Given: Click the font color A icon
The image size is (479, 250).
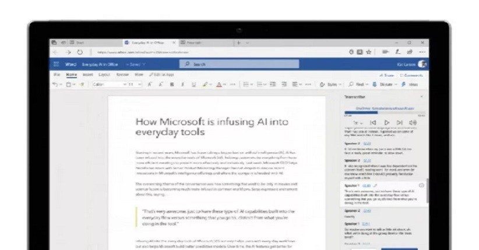Looking at the screenshot, I should (x=219, y=84).
